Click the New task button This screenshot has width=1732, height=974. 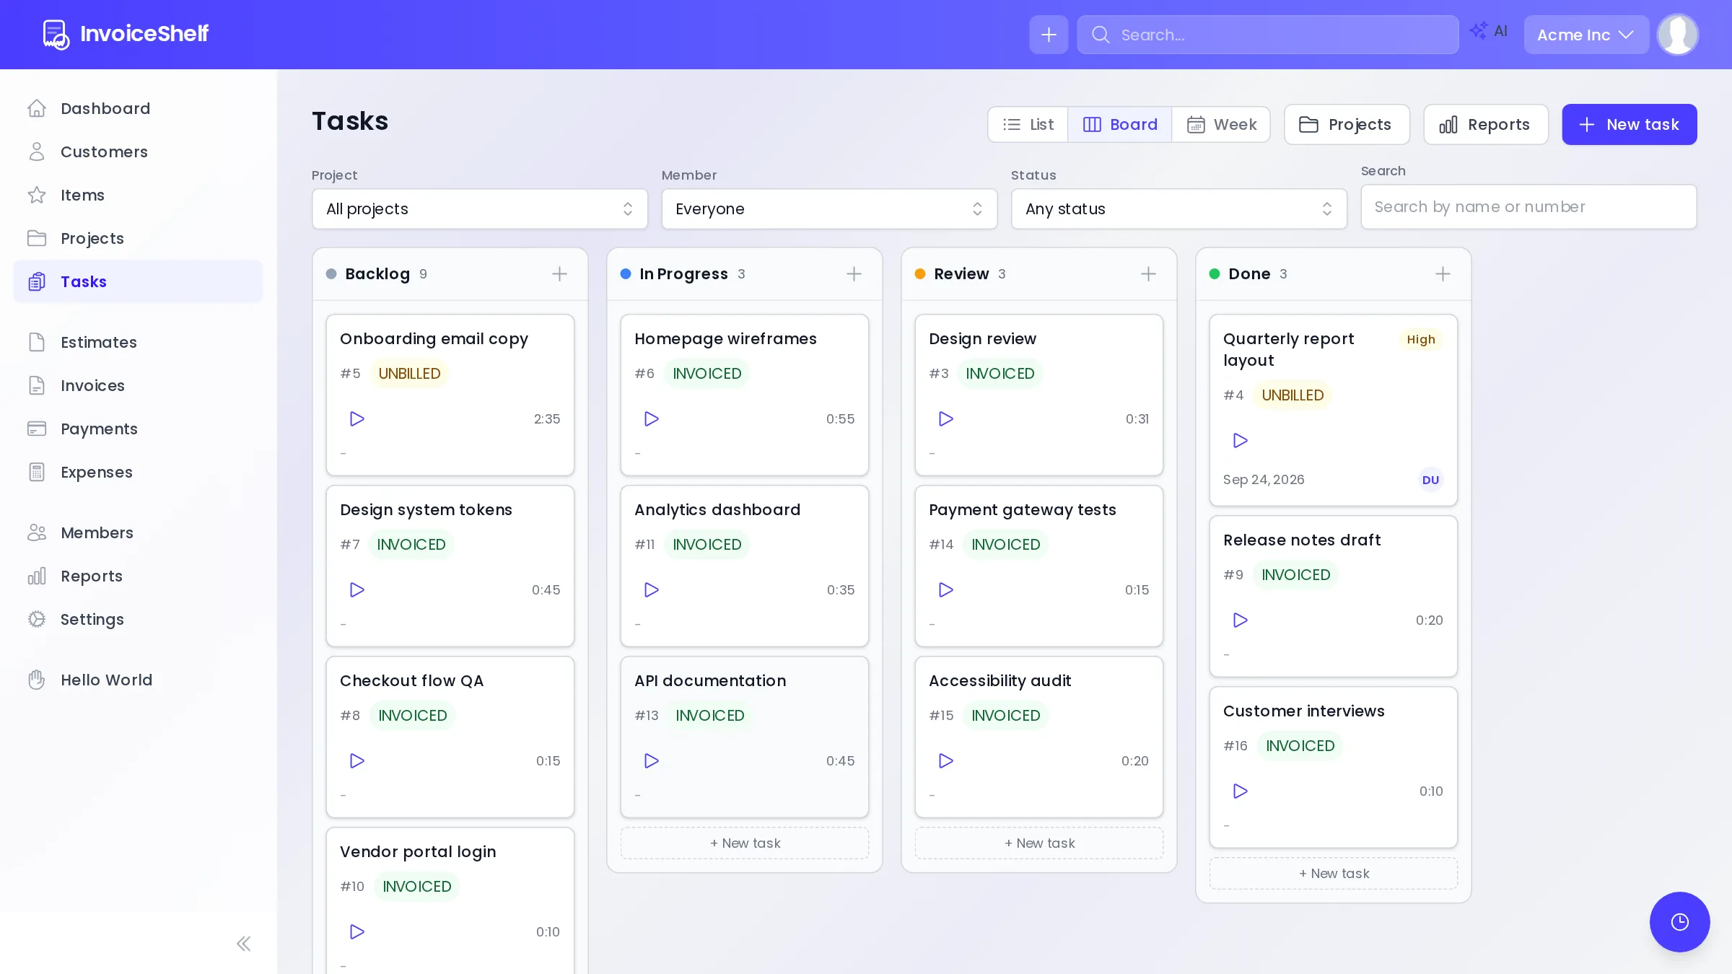click(1630, 124)
